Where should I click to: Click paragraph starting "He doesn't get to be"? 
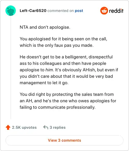tap(69, 70)
